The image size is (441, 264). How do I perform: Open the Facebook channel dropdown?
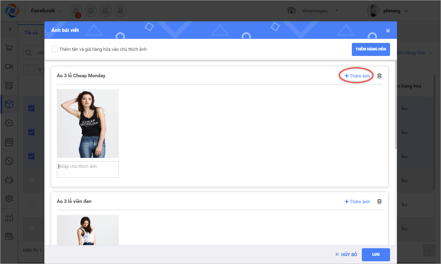(46, 11)
